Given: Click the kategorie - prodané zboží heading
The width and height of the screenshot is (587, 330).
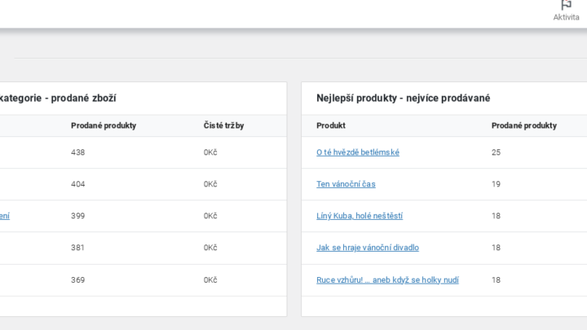Looking at the screenshot, I should point(58,98).
